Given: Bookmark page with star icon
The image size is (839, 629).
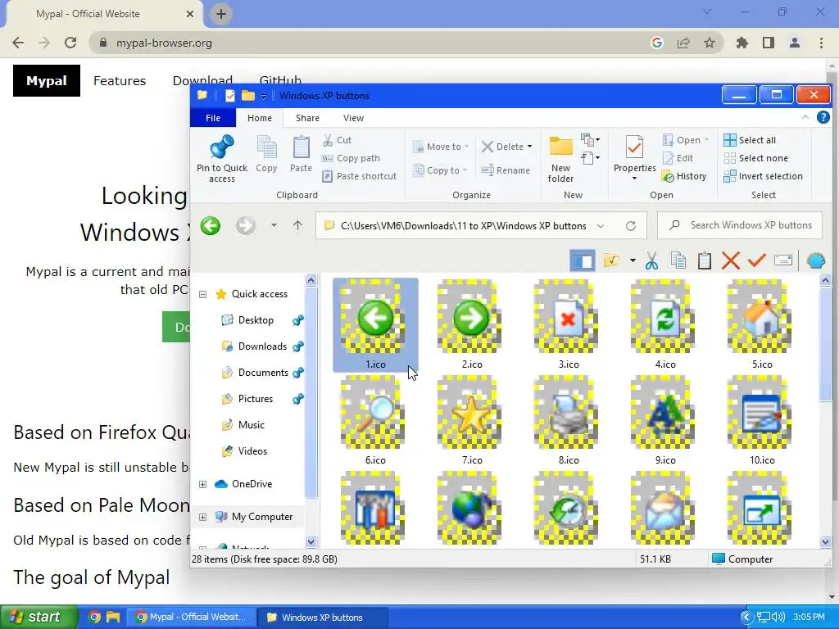Looking at the screenshot, I should [x=709, y=43].
